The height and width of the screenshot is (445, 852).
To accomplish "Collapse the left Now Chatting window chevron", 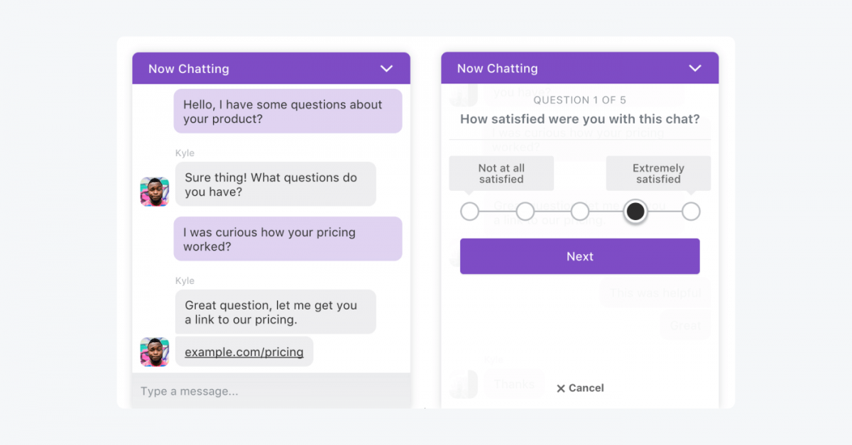I will [386, 69].
